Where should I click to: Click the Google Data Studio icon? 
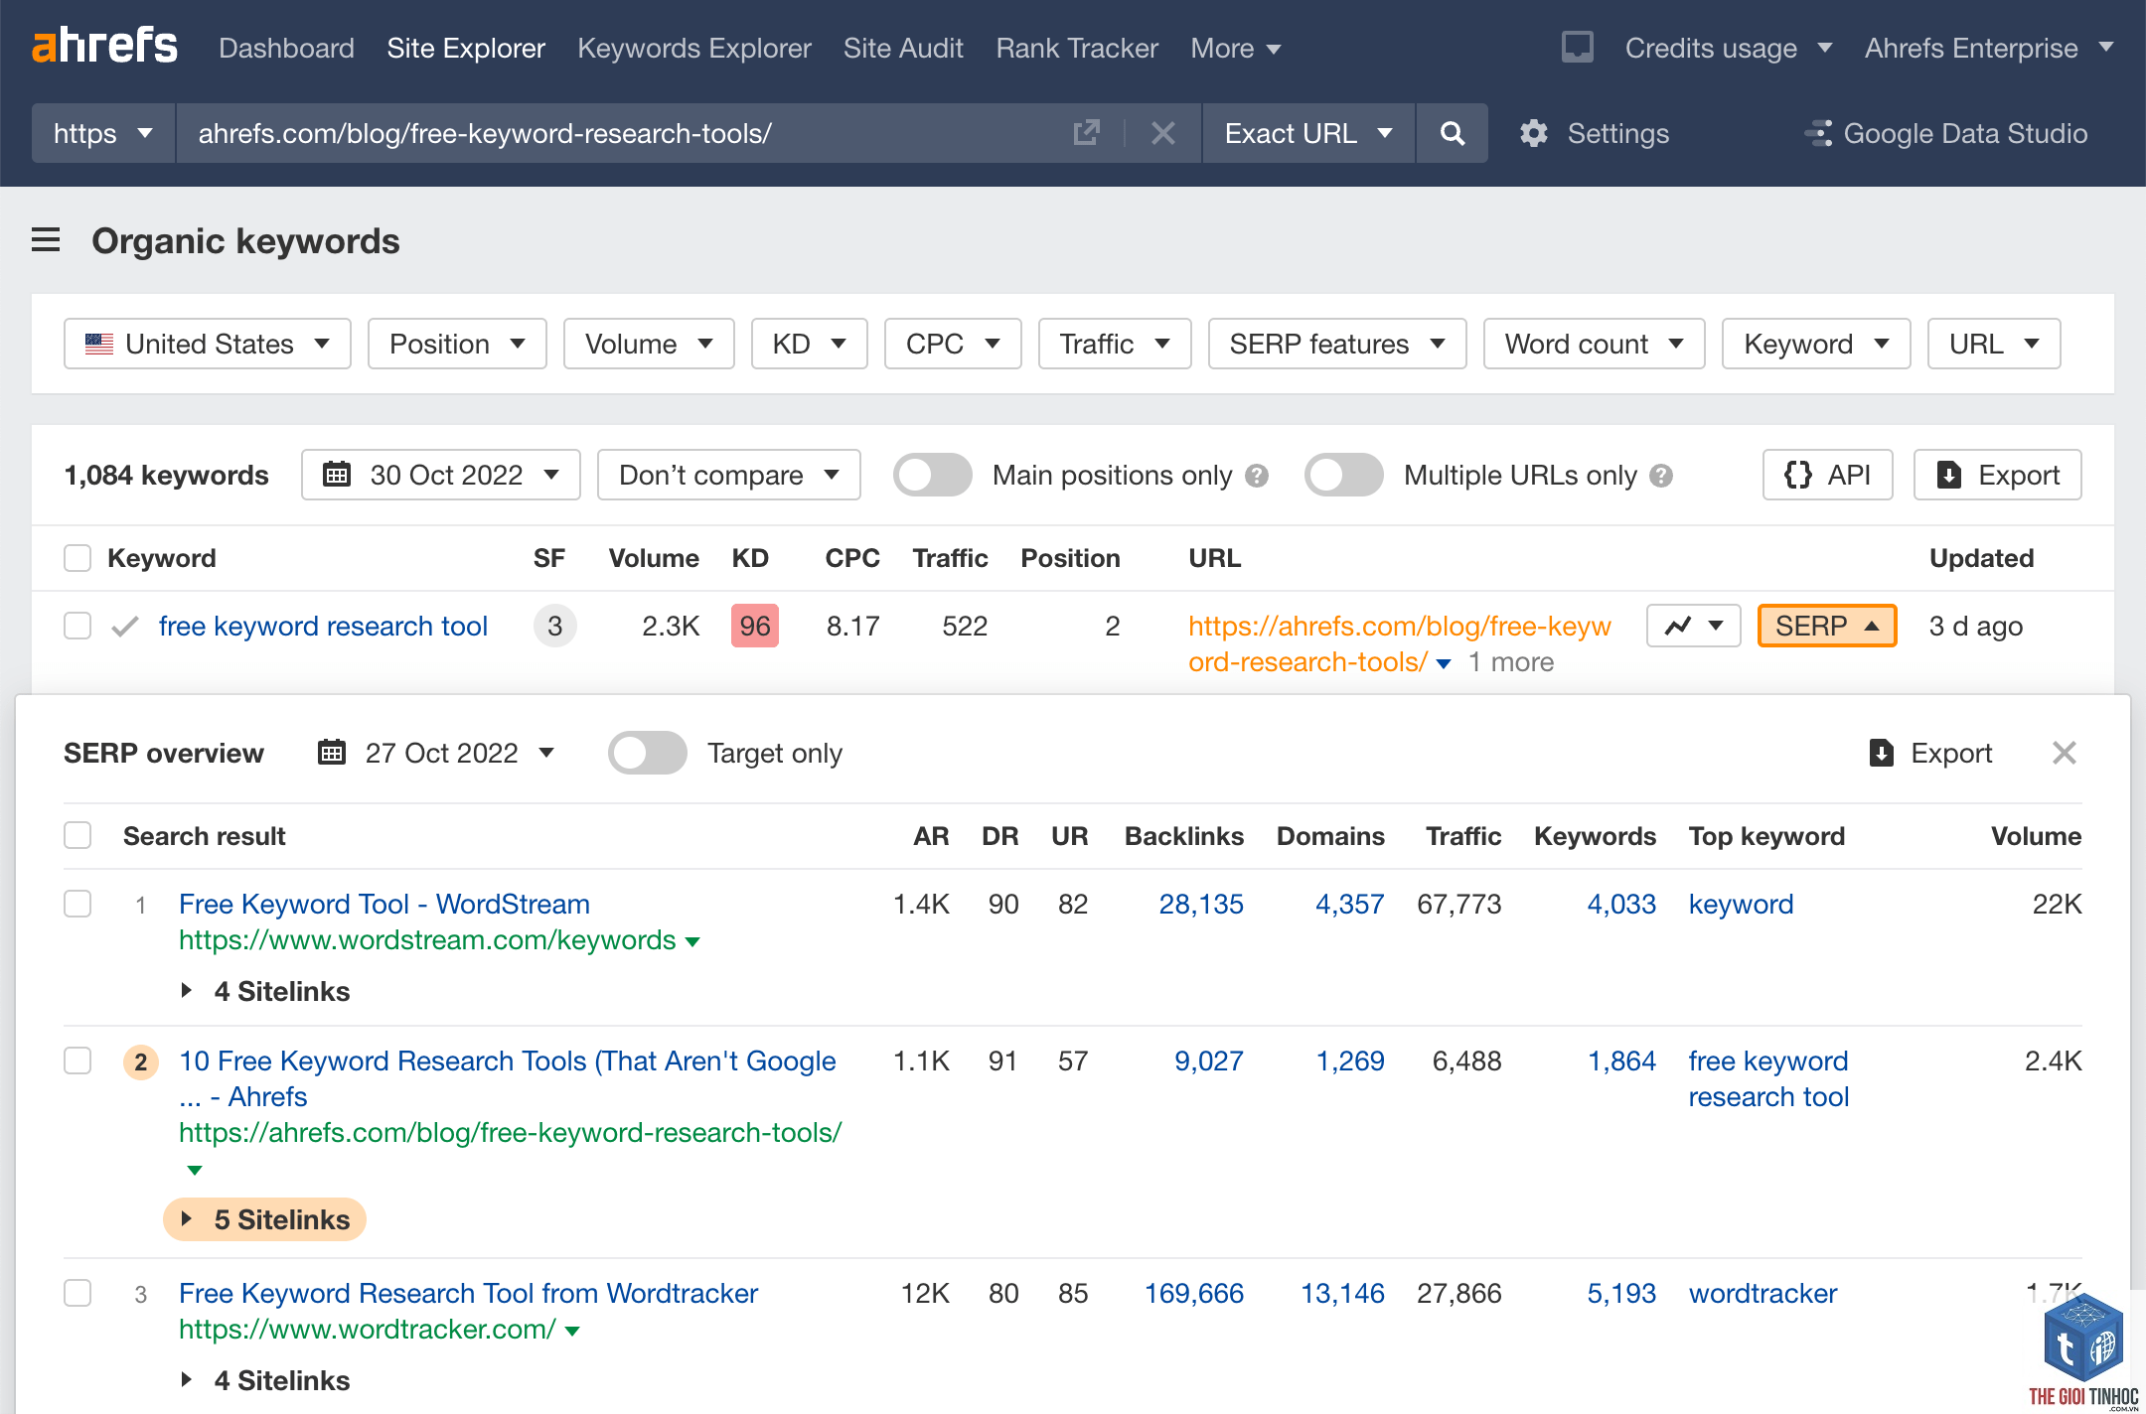click(x=1818, y=133)
